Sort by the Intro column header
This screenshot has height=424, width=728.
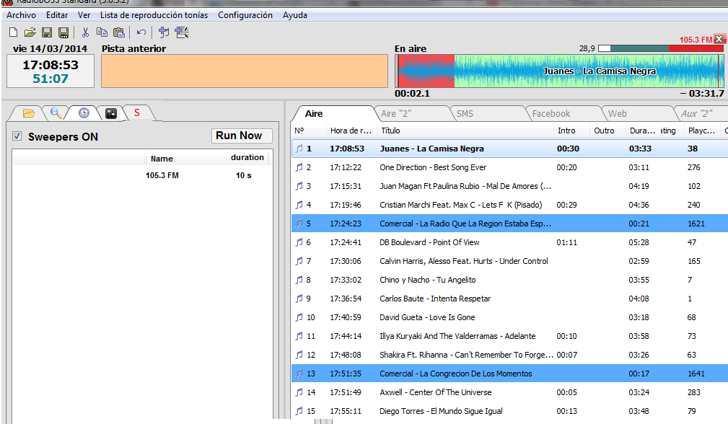(571, 131)
